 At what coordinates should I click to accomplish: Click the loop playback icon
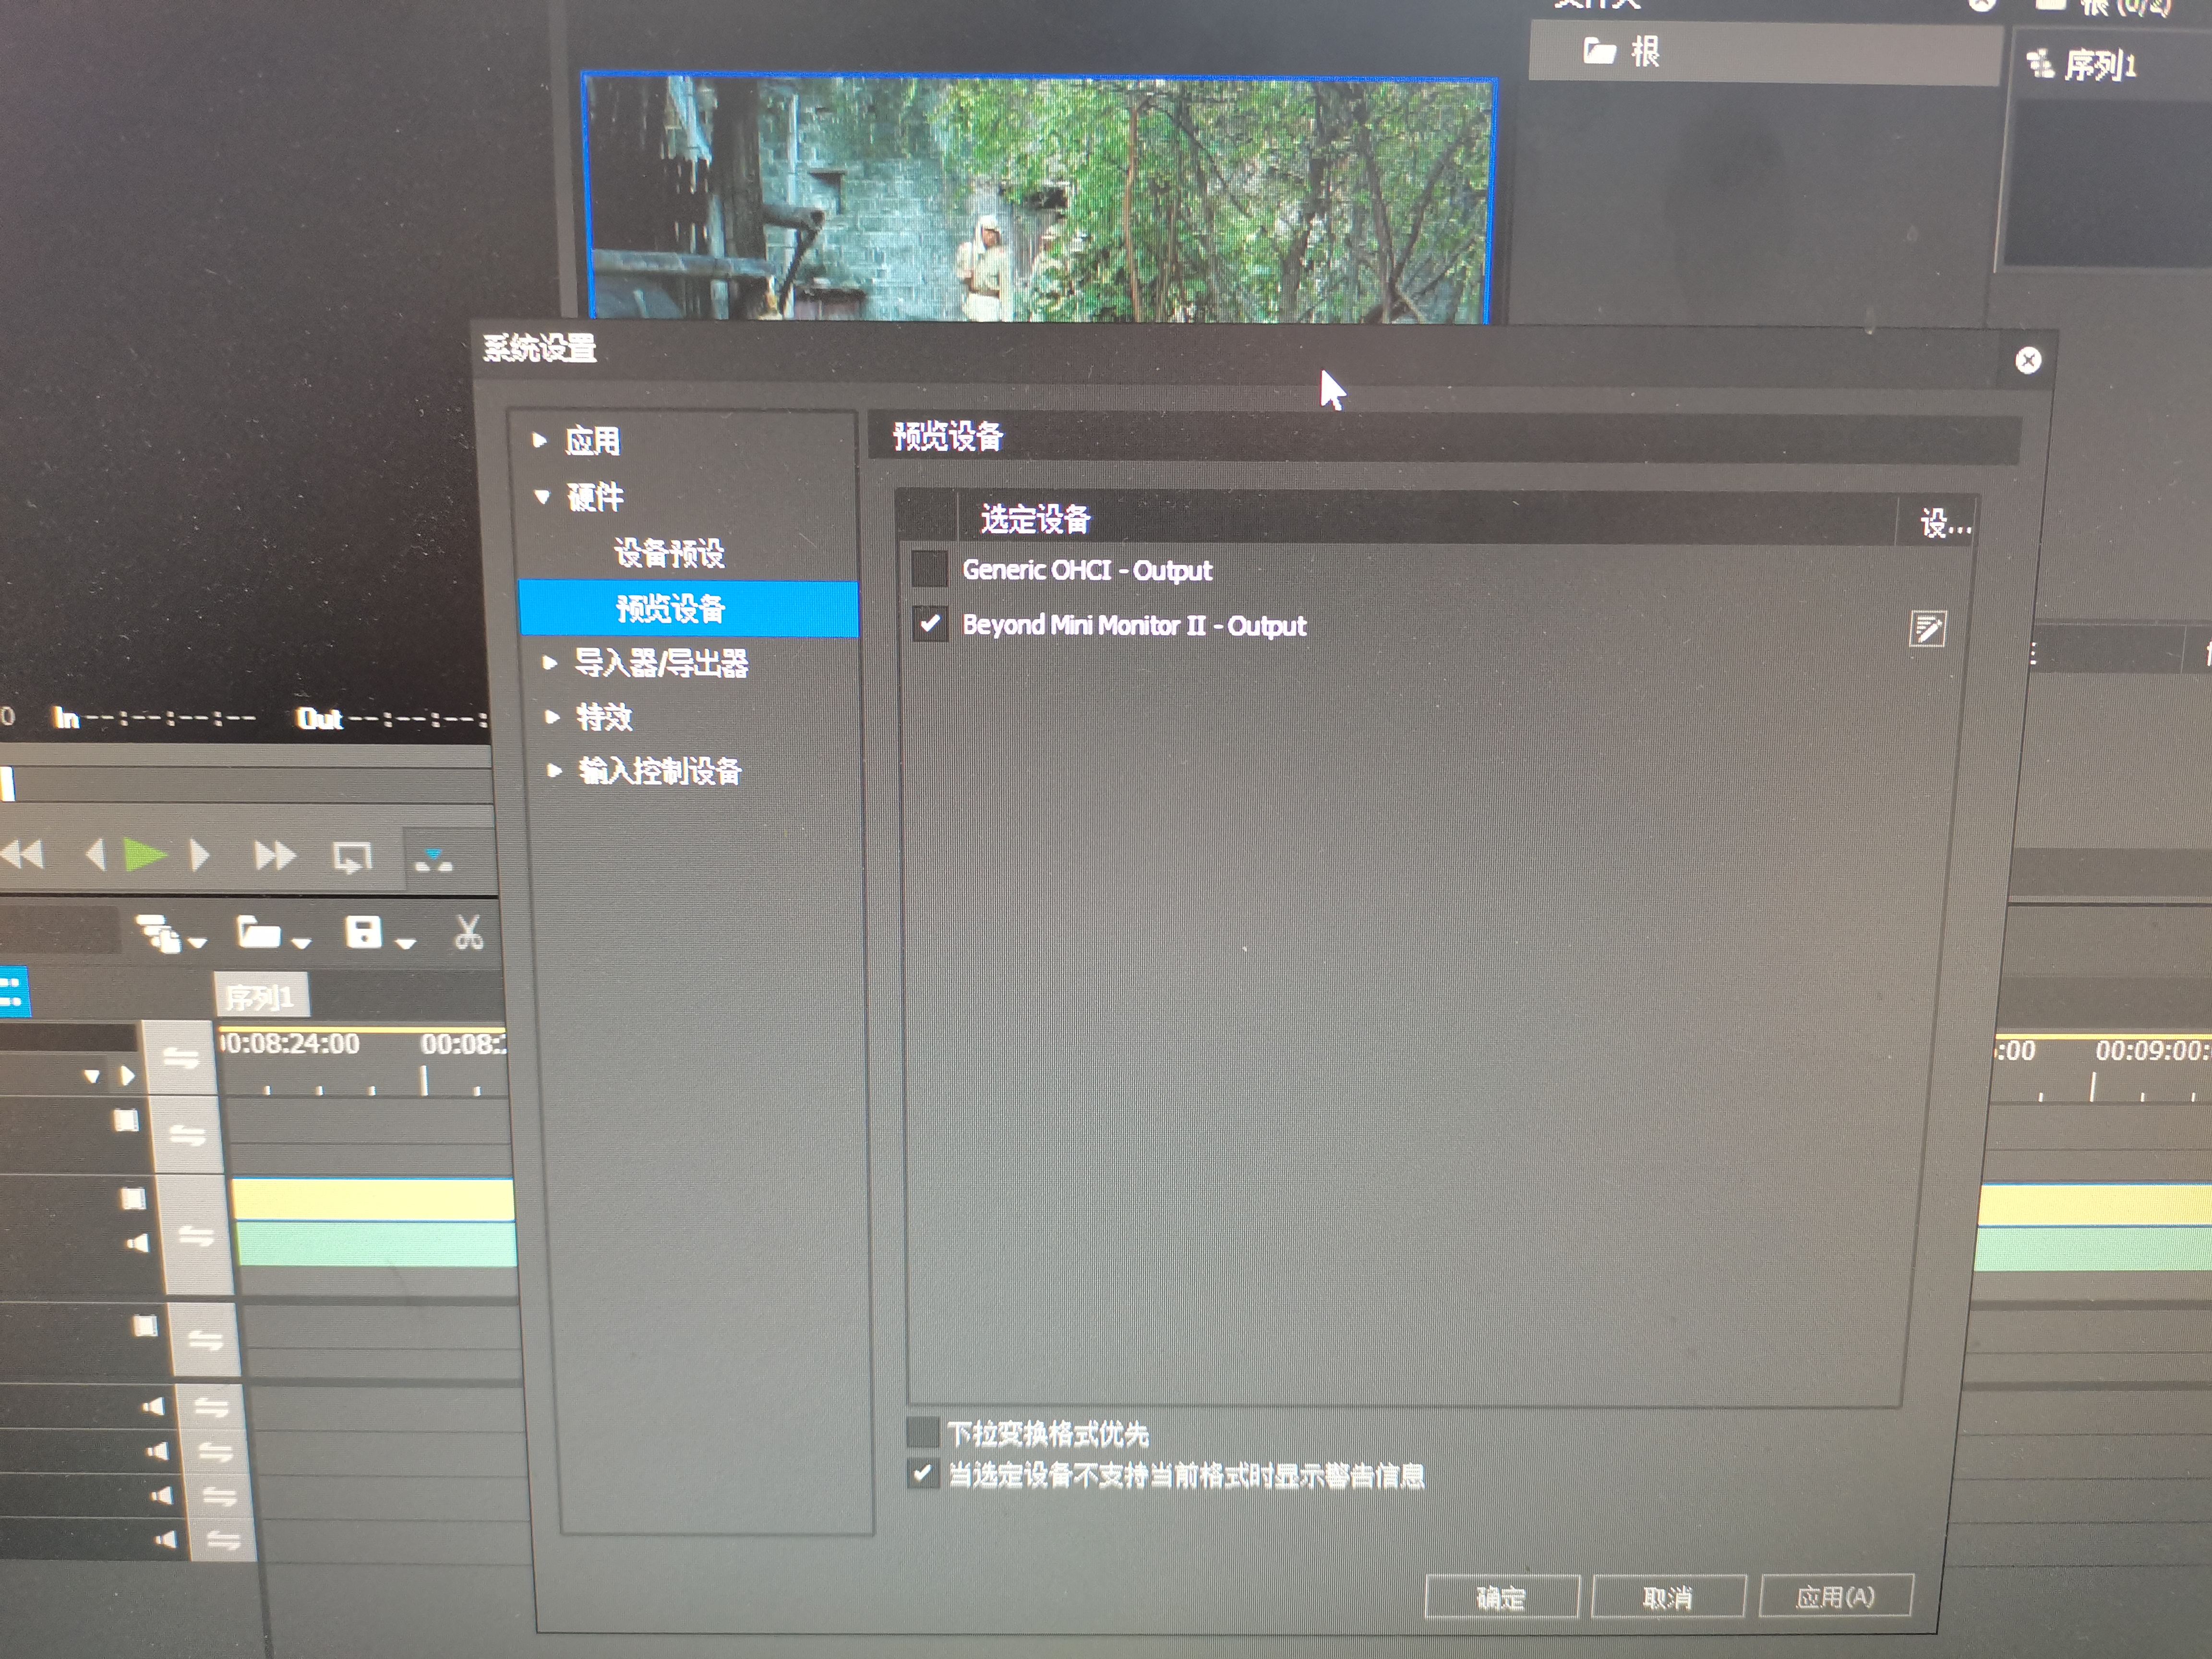[x=352, y=857]
